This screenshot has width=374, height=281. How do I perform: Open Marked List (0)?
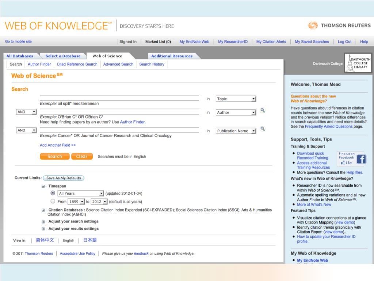pos(158,42)
